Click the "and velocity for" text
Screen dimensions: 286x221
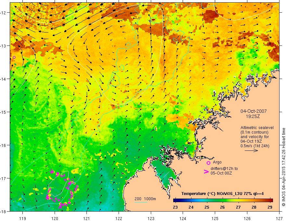point(254,136)
